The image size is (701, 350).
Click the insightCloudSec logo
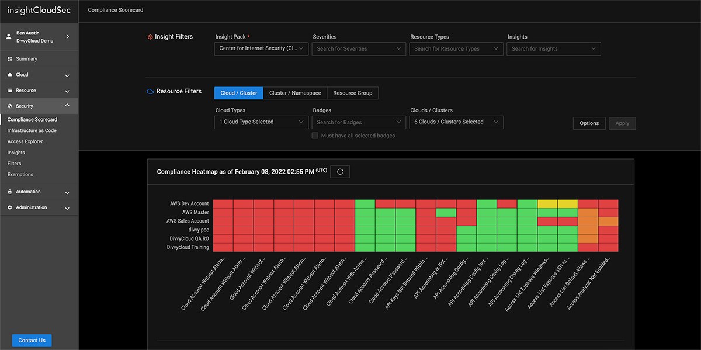coord(39,11)
